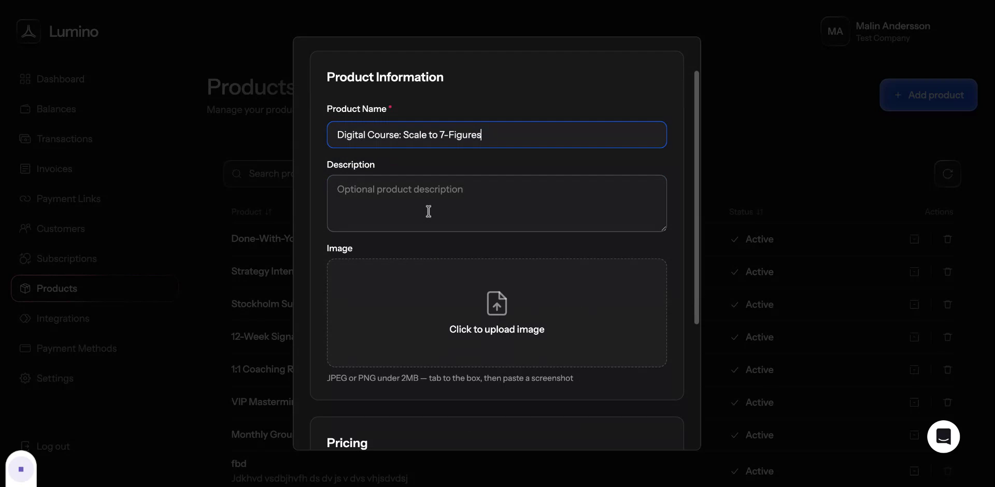Click the Payment Methods card icon

click(x=25, y=348)
